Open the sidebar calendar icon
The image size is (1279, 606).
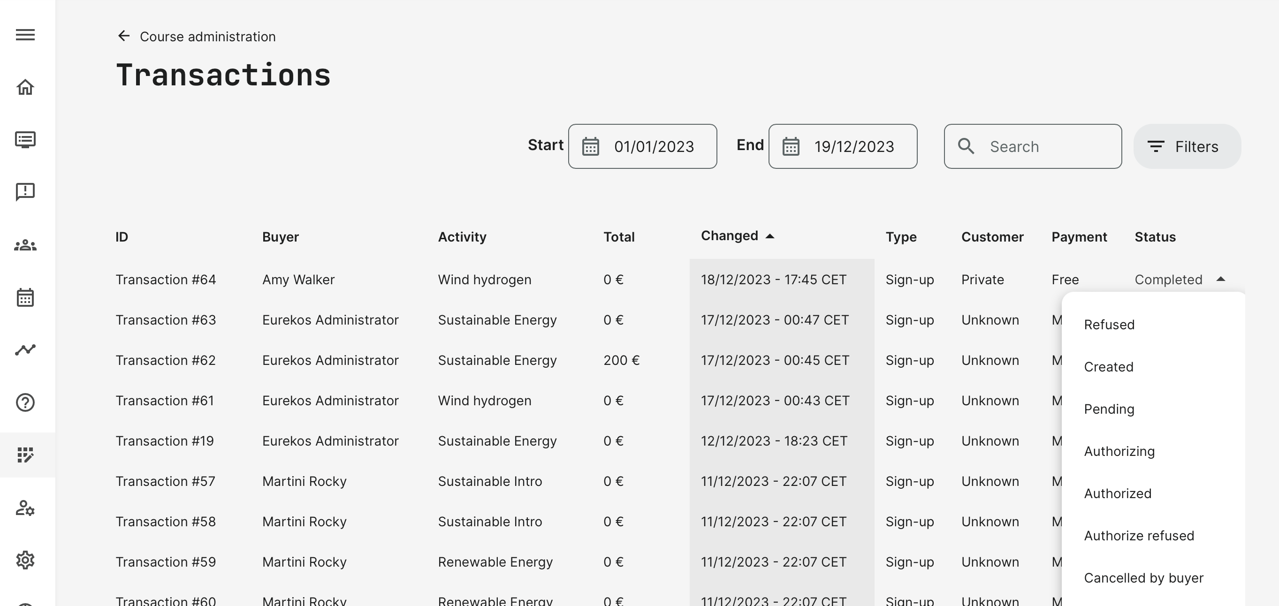coord(25,298)
